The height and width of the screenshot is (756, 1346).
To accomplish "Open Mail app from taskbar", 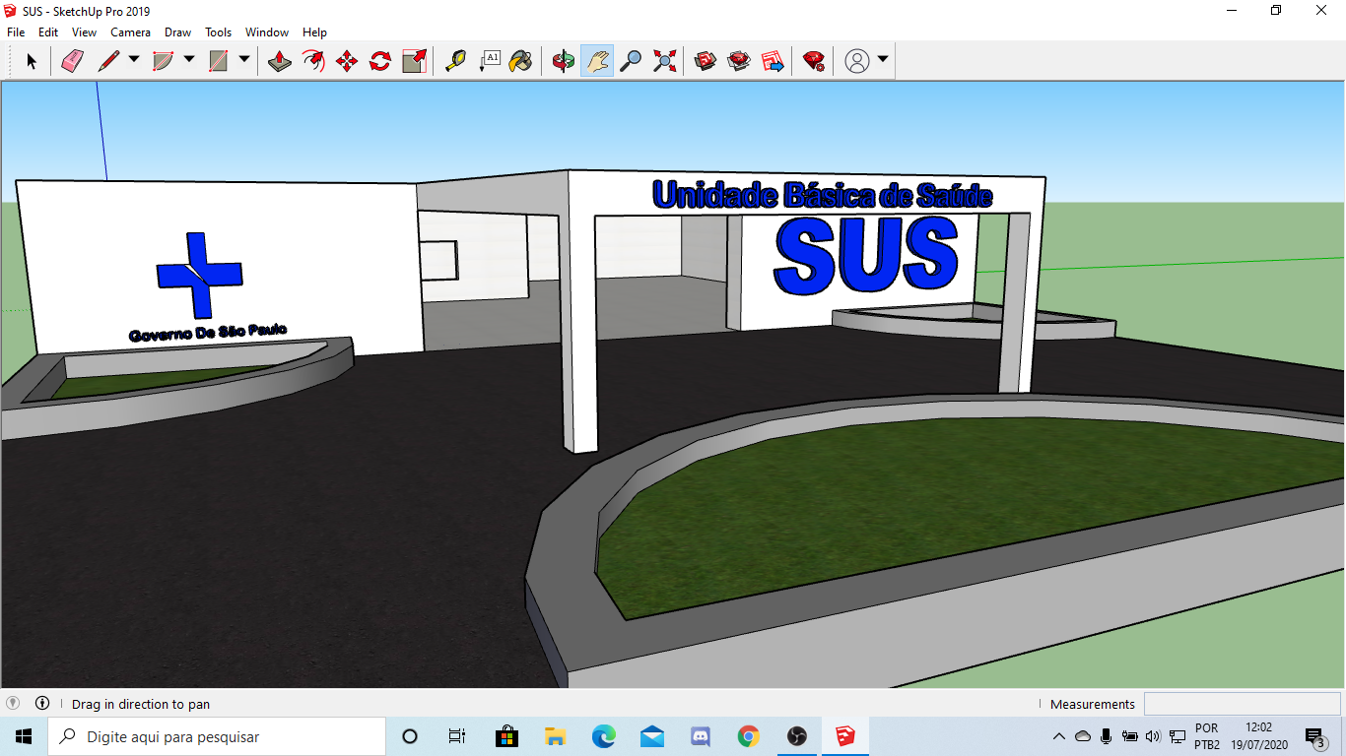I will (x=651, y=736).
